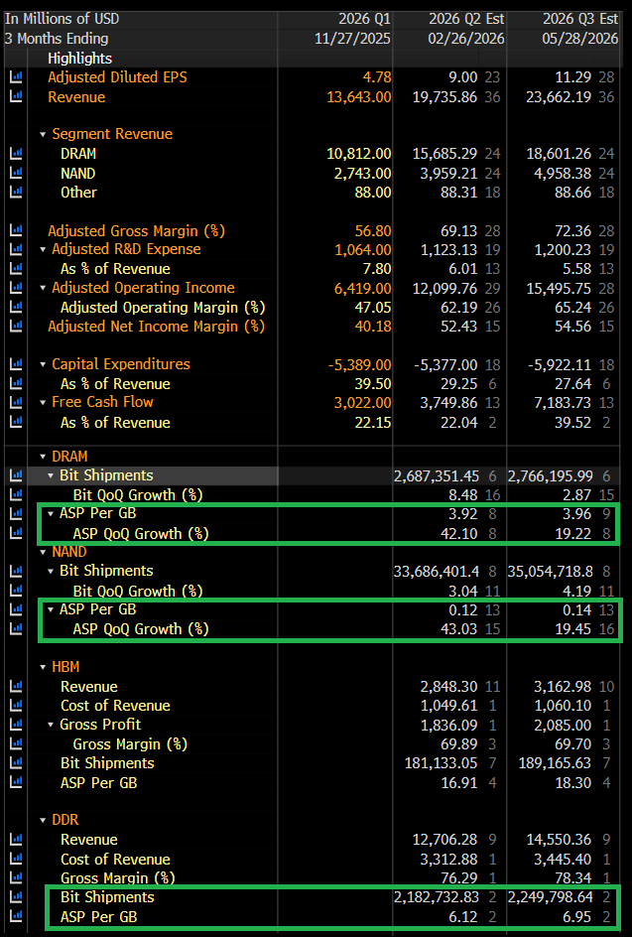Screen dimensions: 632x937
Task: Click chart icon for Cost of Revenue 3,312.88 row
Action: (x=16, y=859)
